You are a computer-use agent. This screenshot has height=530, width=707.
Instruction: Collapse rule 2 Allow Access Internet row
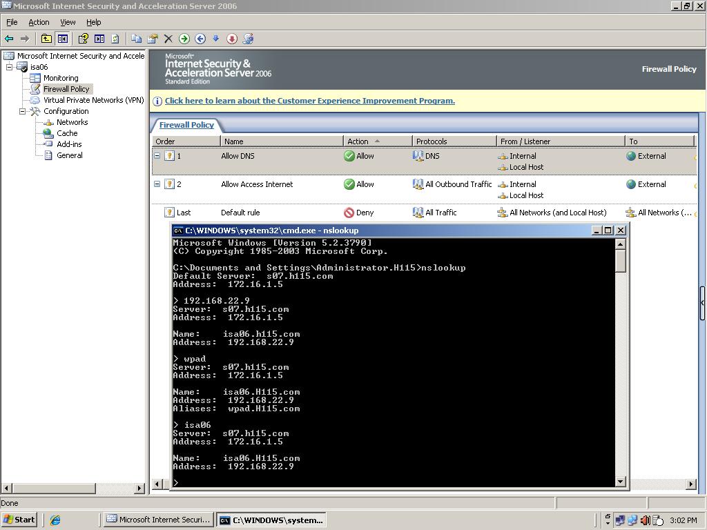coord(157,184)
